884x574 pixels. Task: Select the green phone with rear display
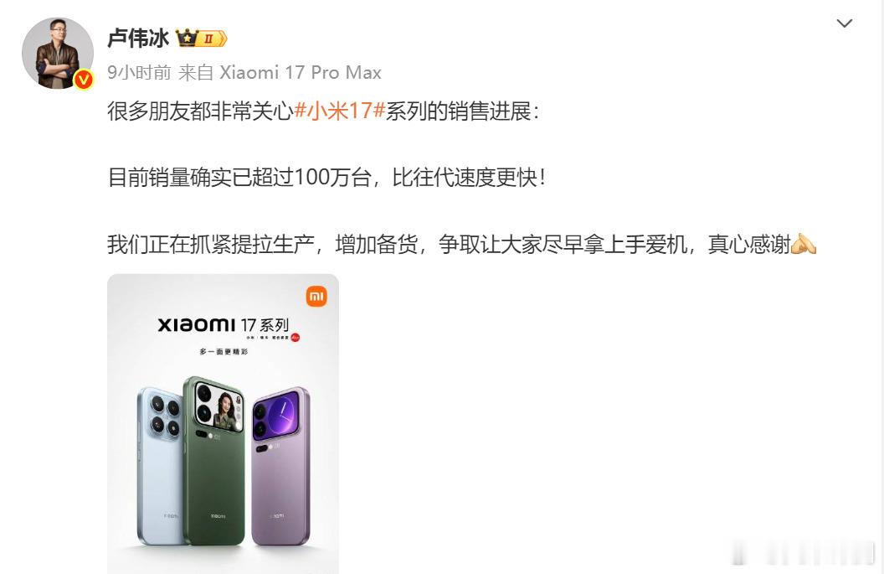tap(214, 461)
